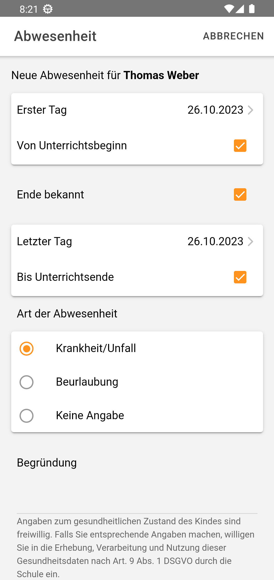Select the Krankheit/Unfall radio button

(x=27, y=349)
